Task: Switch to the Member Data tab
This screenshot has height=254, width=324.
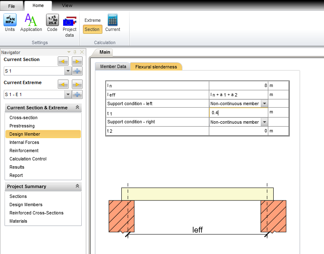Action: (113, 66)
